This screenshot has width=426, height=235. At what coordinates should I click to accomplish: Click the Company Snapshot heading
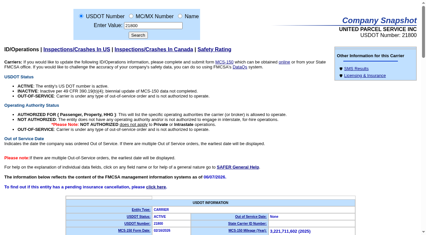(379, 20)
